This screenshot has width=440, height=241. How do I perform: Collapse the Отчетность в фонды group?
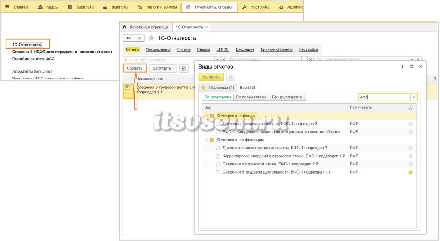(206, 116)
